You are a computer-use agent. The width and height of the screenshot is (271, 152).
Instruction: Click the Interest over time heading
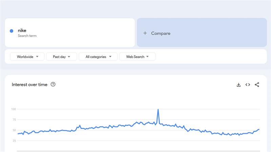click(29, 84)
